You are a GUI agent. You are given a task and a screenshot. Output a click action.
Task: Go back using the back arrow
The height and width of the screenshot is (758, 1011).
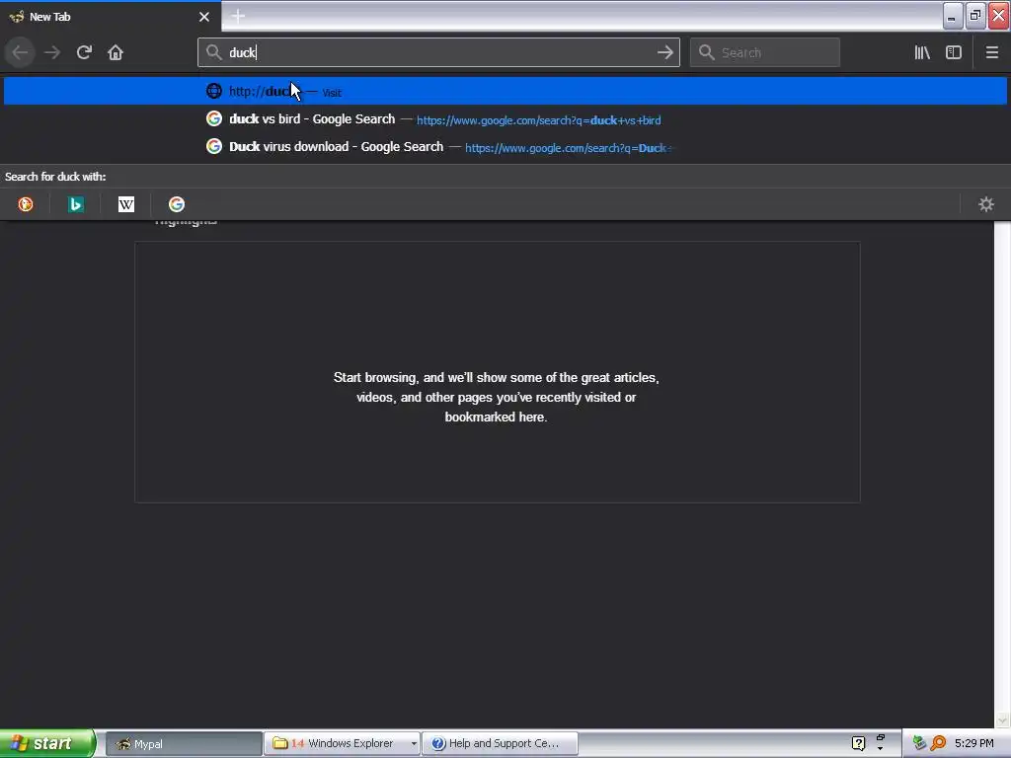(x=20, y=52)
